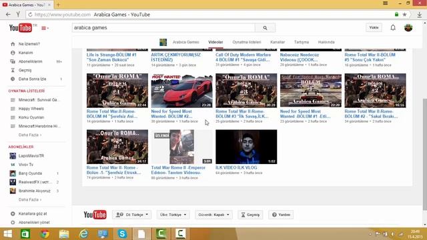
Task: Click Kanallara göz at browse channels
Action: point(33,213)
